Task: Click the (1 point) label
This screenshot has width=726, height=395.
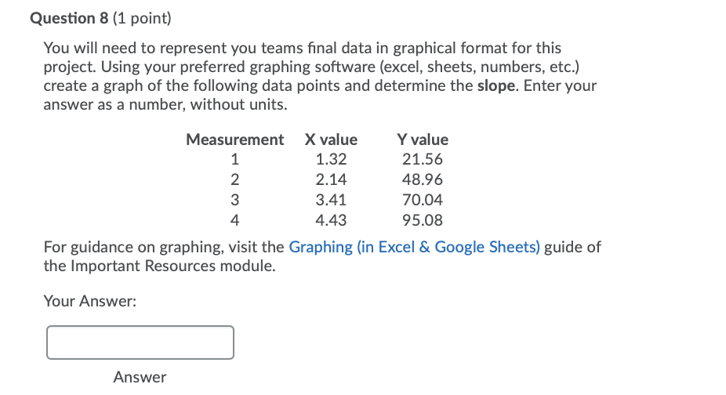Action: [x=142, y=18]
